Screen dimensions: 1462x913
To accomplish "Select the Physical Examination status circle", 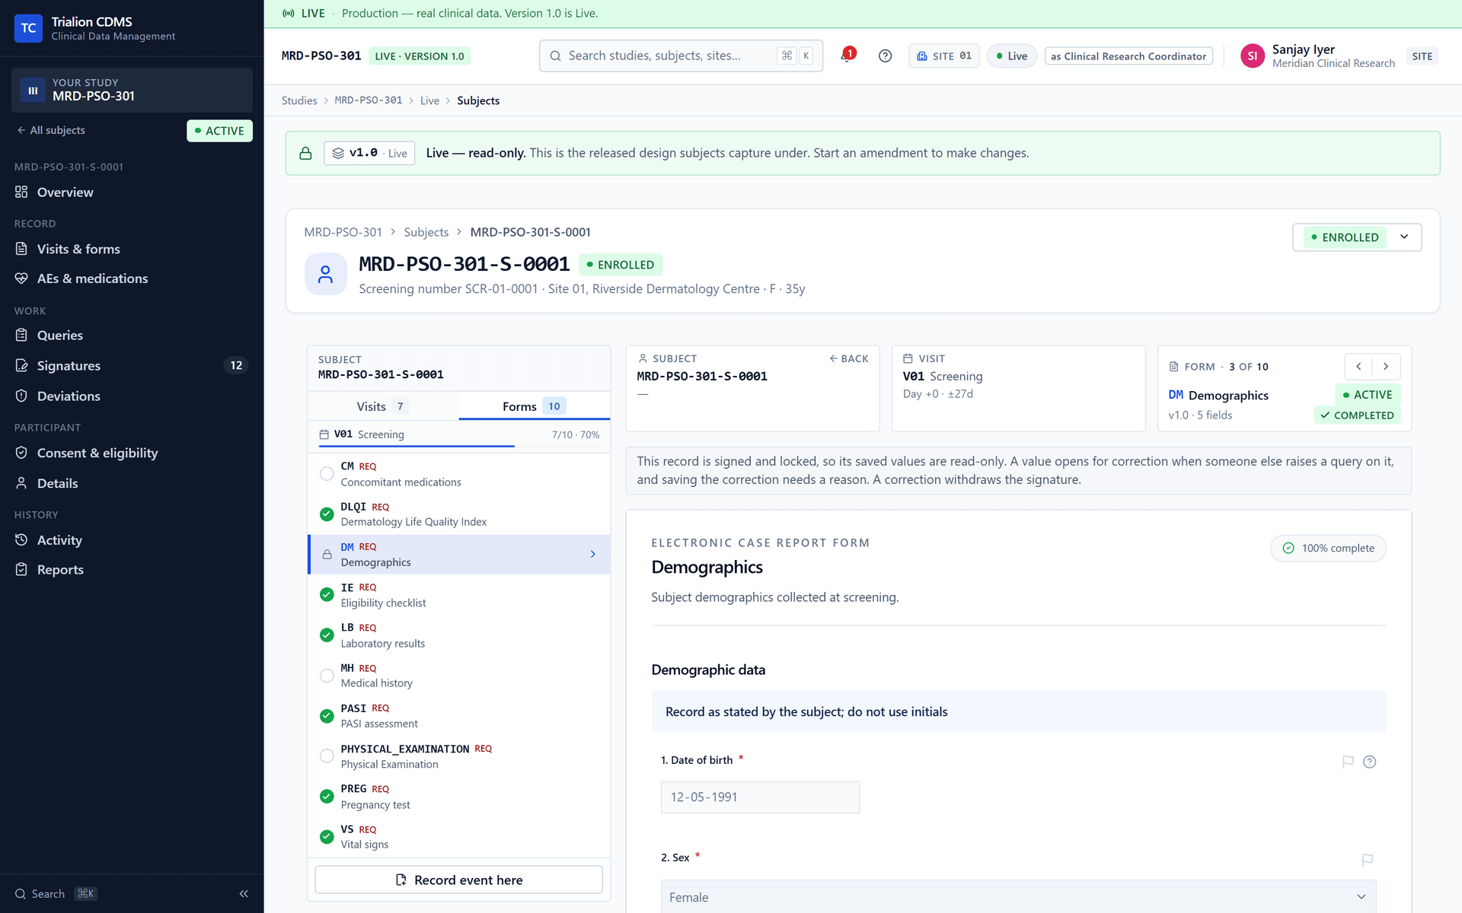I will [x=327, y=756].
